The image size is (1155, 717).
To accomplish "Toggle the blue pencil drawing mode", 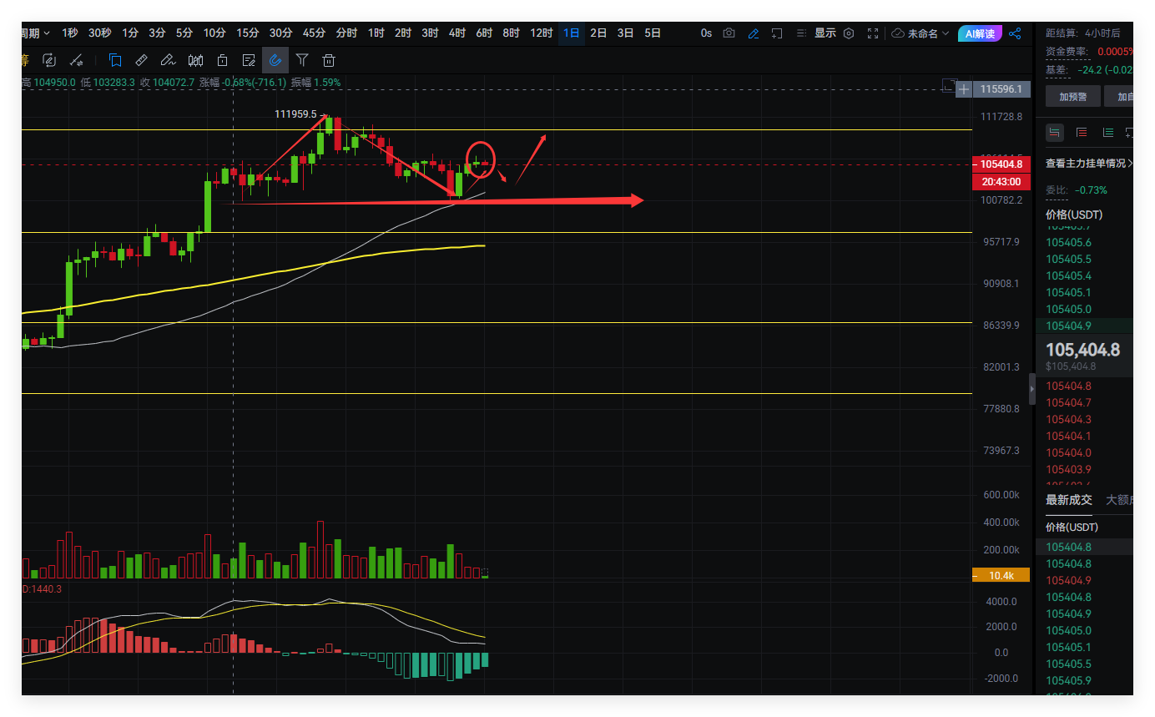I will tap(754, 33).
